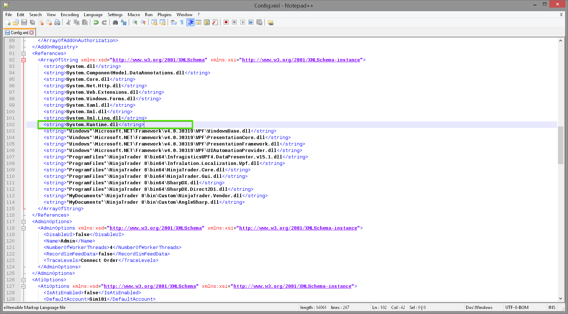
Task: Click the Undo arrow icon
Action: point(96,22)
